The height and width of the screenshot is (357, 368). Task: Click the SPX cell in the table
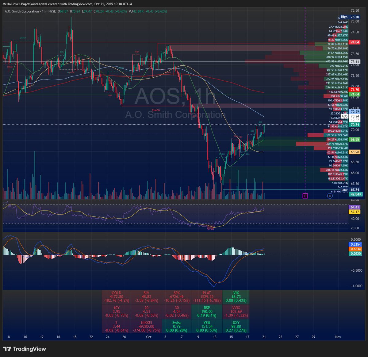177,297
